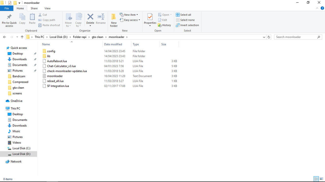Image resolution: width=325 pixels, height=182 pixels.
Task: Sort by Date modified column
Action: pyautogui.click(x=113, y=44)
